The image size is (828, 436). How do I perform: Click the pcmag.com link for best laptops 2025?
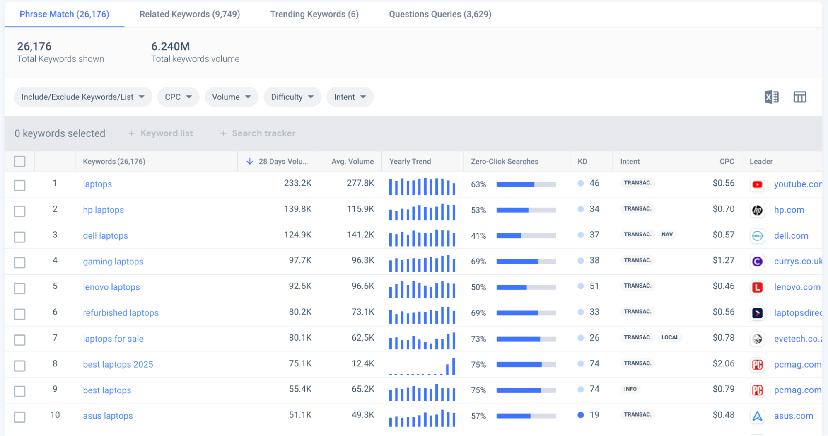[797, 365]
